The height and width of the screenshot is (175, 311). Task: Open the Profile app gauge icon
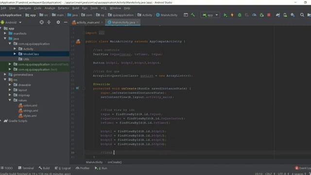254,15
